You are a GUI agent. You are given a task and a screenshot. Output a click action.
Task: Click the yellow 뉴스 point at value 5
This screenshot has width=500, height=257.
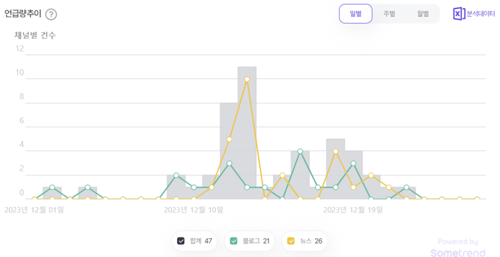pos(229,139)
